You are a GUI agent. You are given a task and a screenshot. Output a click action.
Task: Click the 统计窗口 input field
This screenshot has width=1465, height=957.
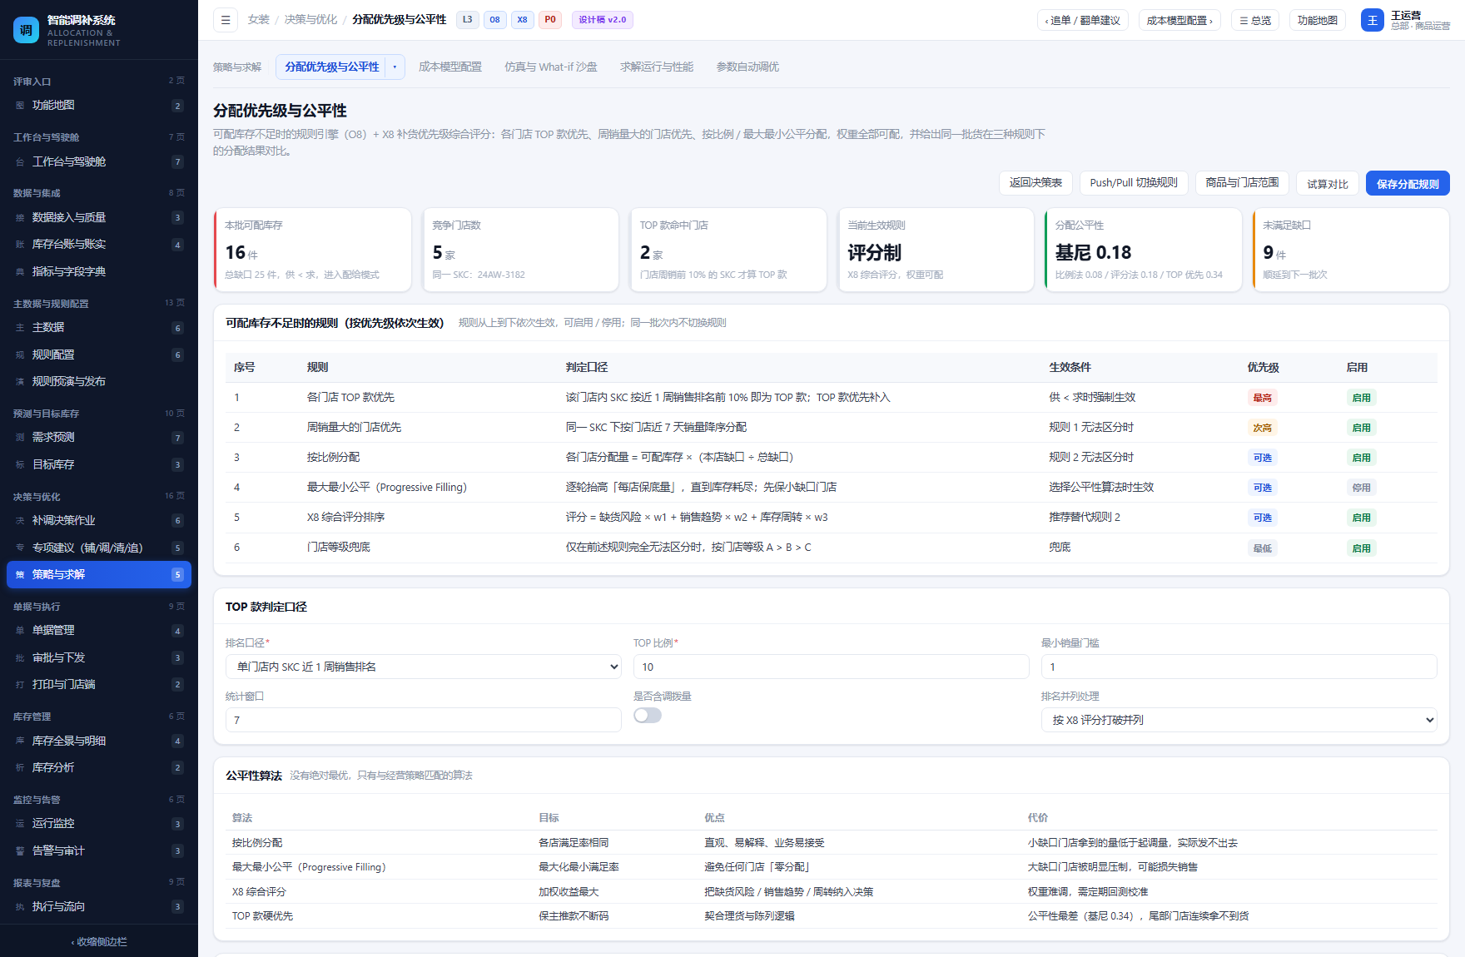point(424,720)
